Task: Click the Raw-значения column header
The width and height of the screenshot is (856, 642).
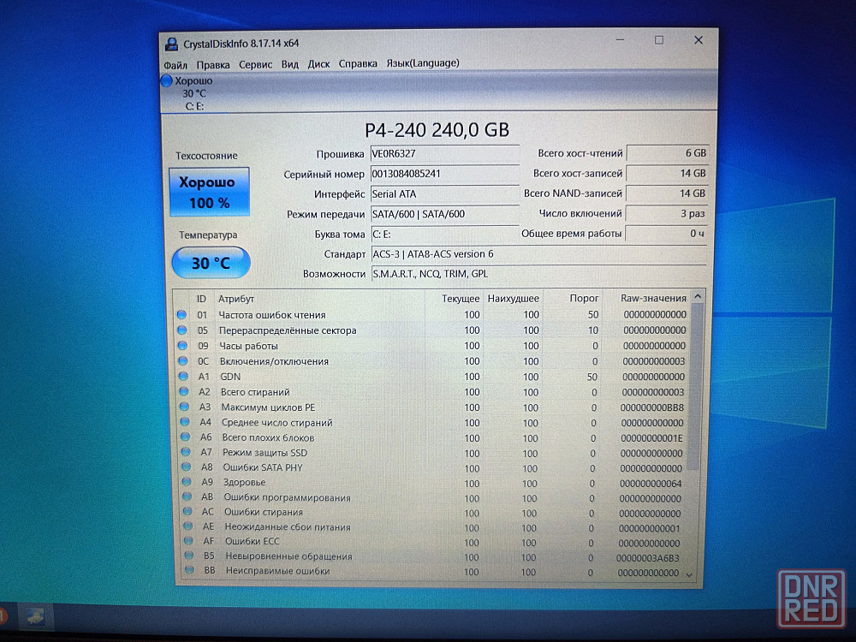Action: click(x=653, y=298)
